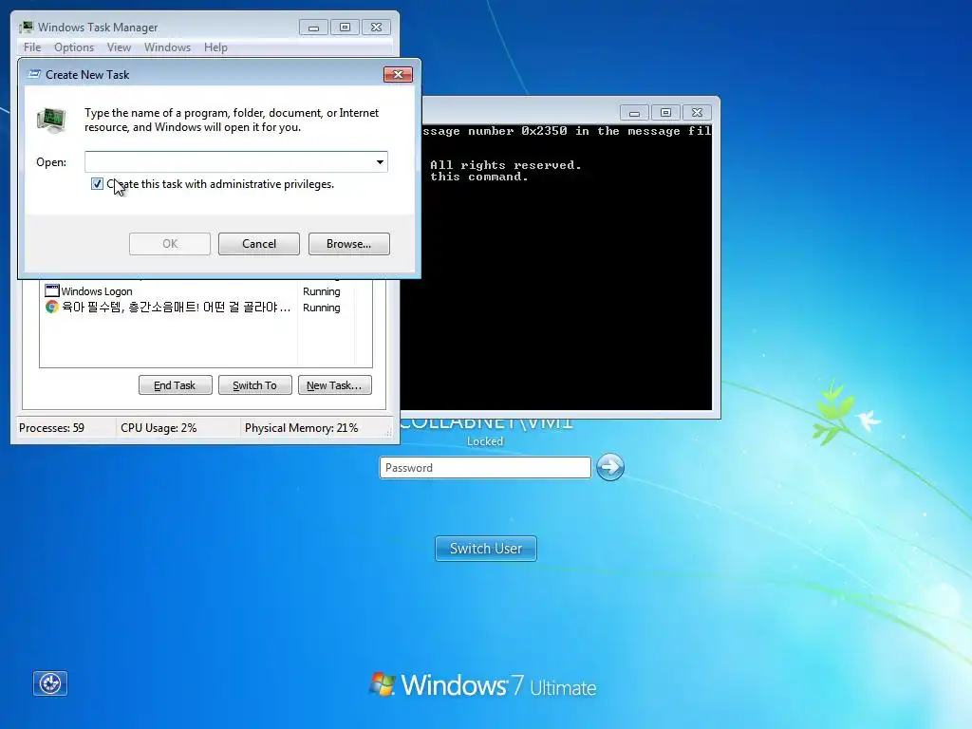The height and width of the screenshot is (729, 972).
Task: Close the Windows Task Manager window
Action: 376,28
